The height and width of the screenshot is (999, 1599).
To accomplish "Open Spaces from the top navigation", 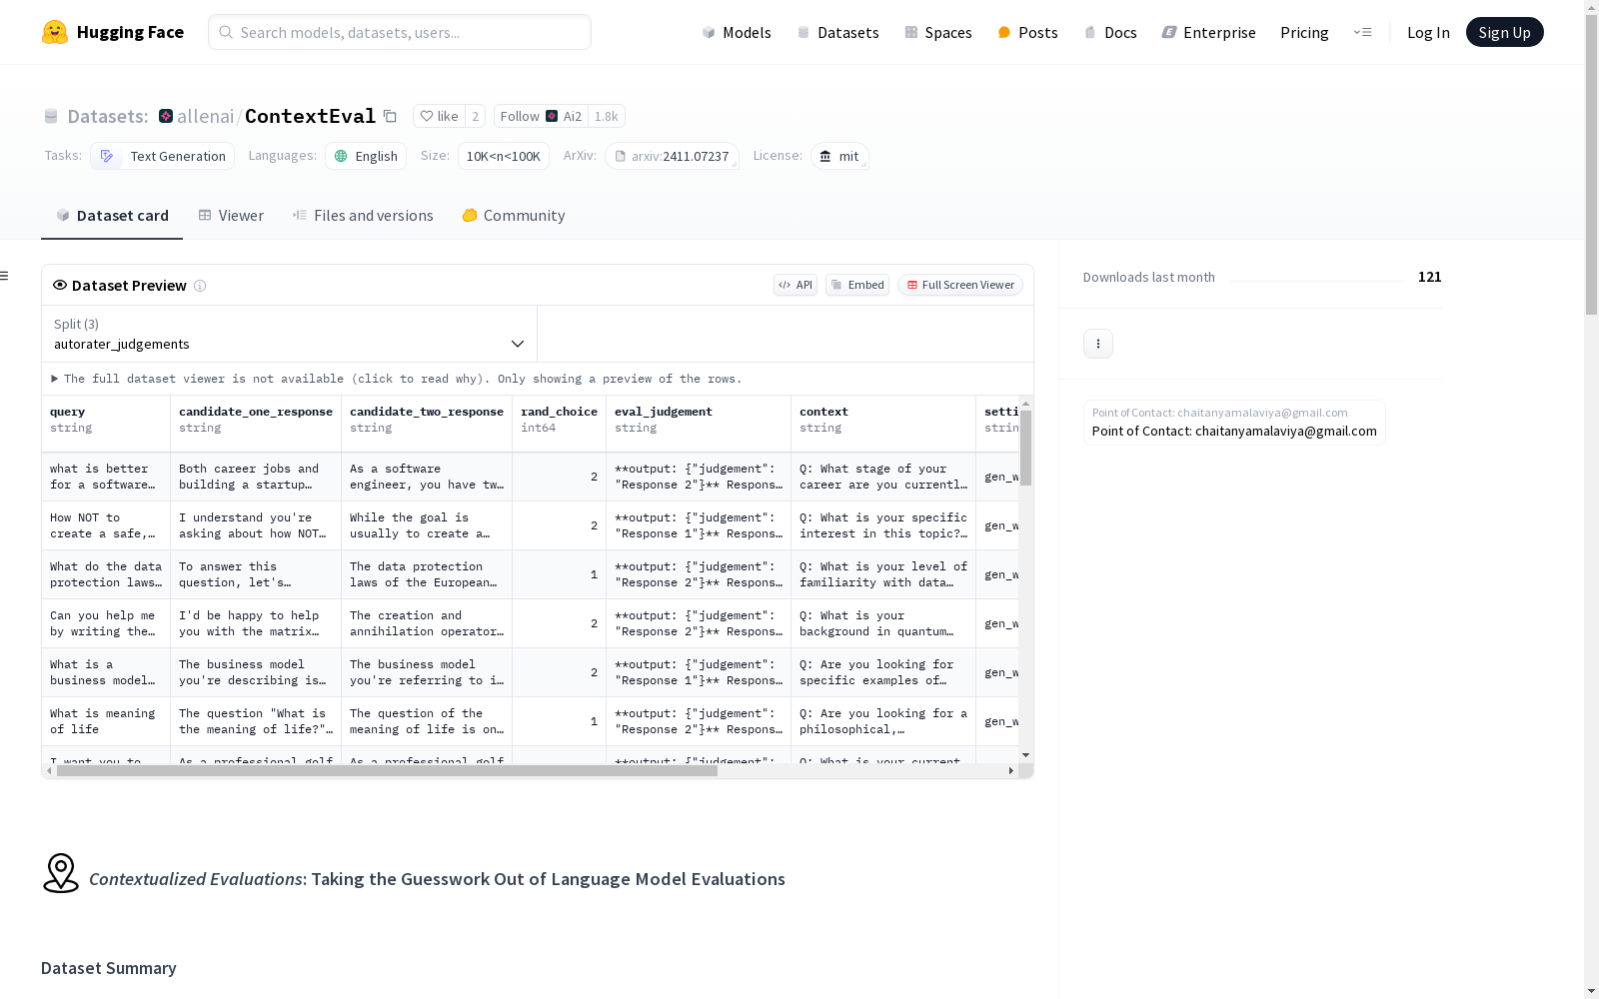I will pyautogui.click(x=938, y=32).
